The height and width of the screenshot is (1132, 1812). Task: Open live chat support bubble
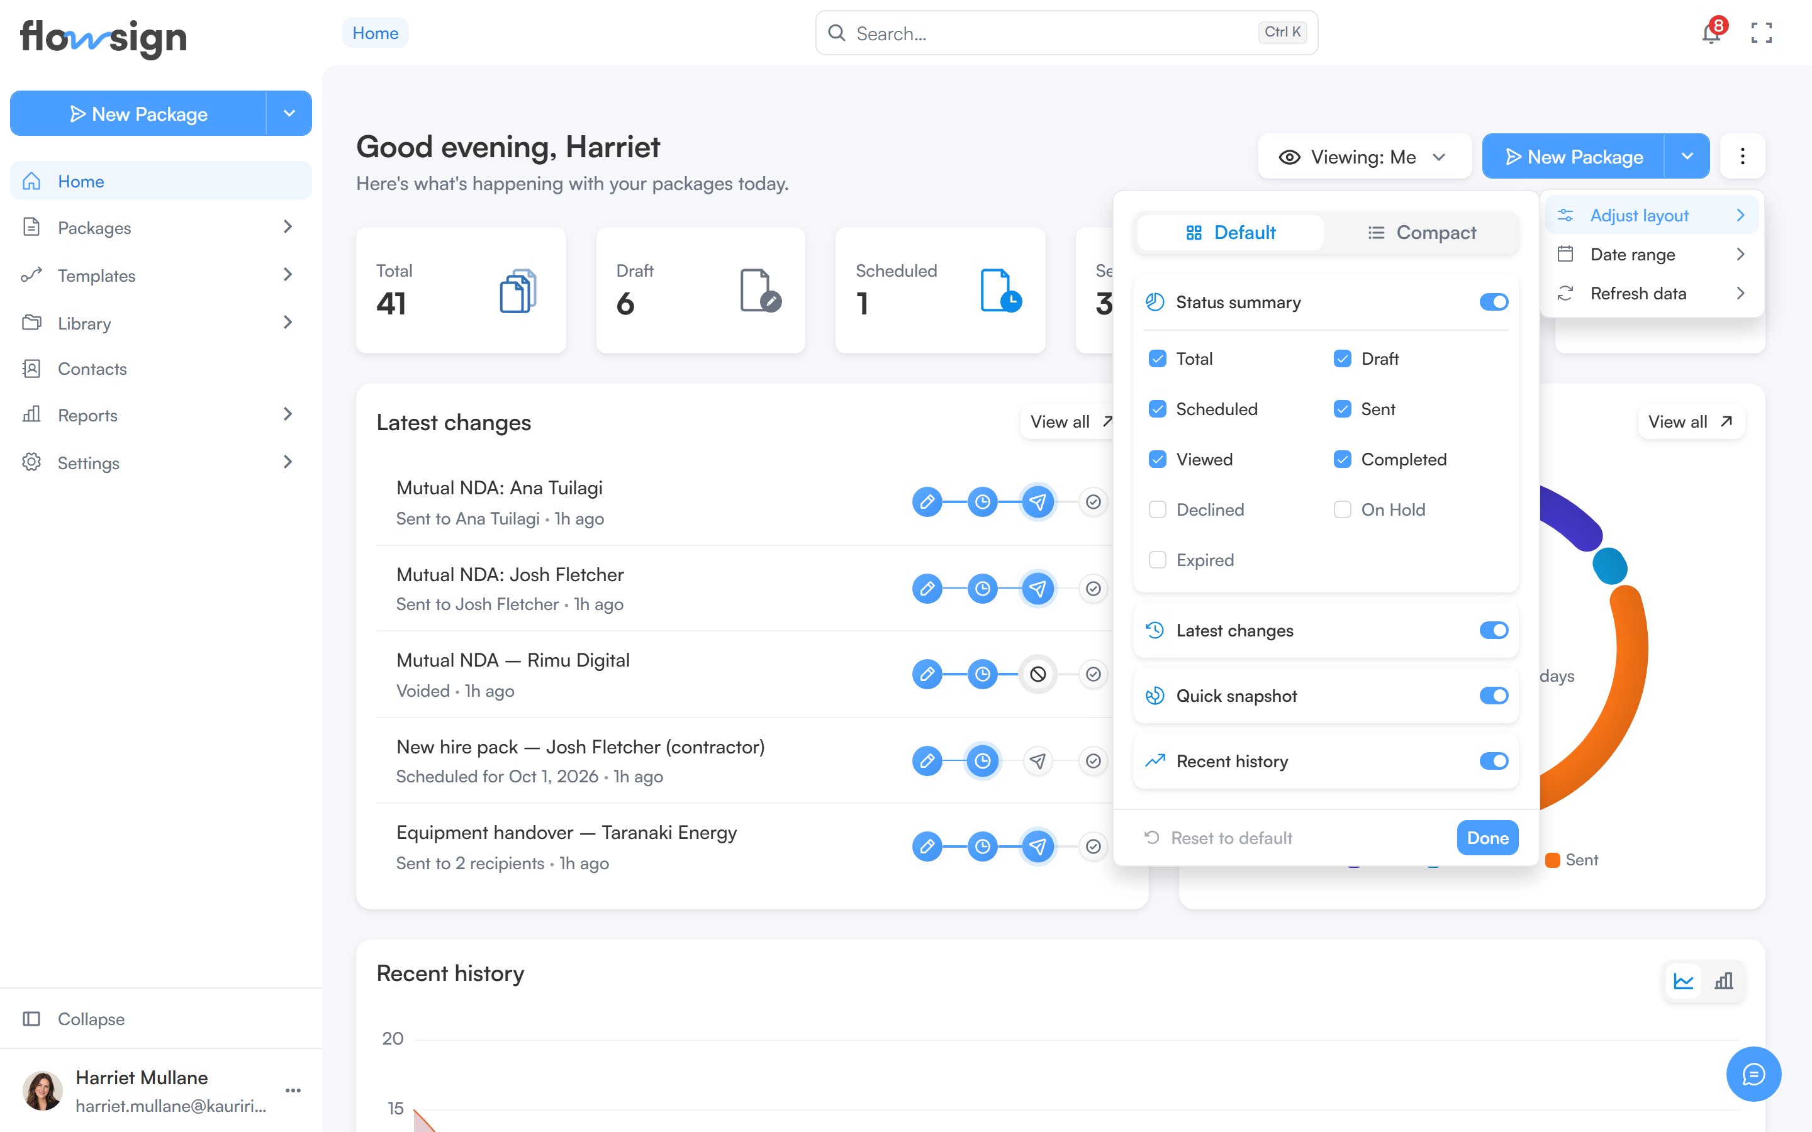1753,1074
